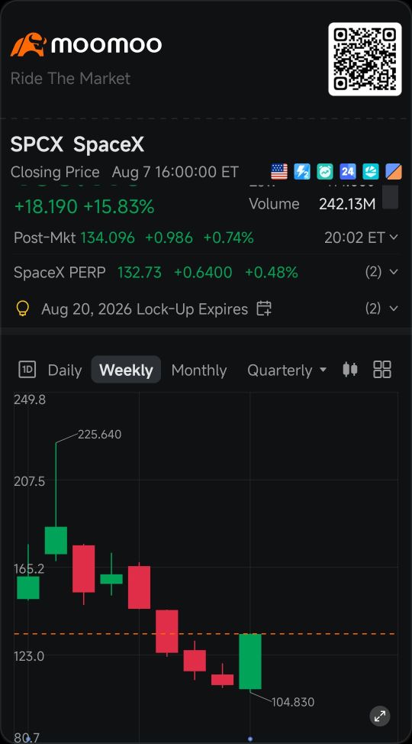Open the Quarterly timeframe dropdown

(287, 370)
